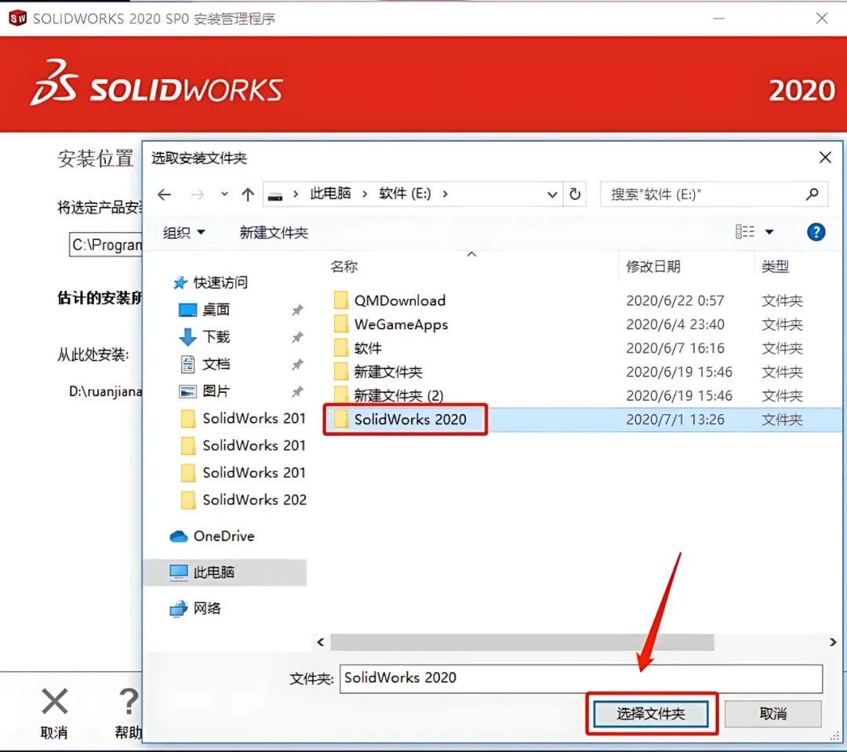Open address bar history dropdown

(x=552, y=194)
